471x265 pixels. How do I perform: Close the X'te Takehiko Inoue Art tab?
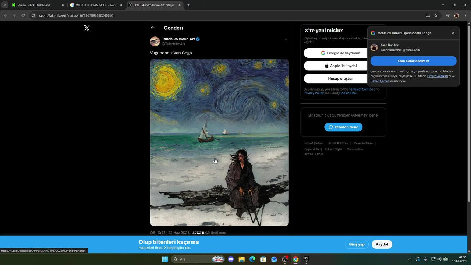[180, 5]
